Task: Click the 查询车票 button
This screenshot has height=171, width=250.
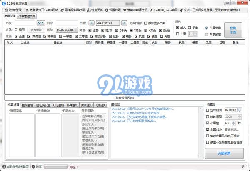Action: [233, 30]
